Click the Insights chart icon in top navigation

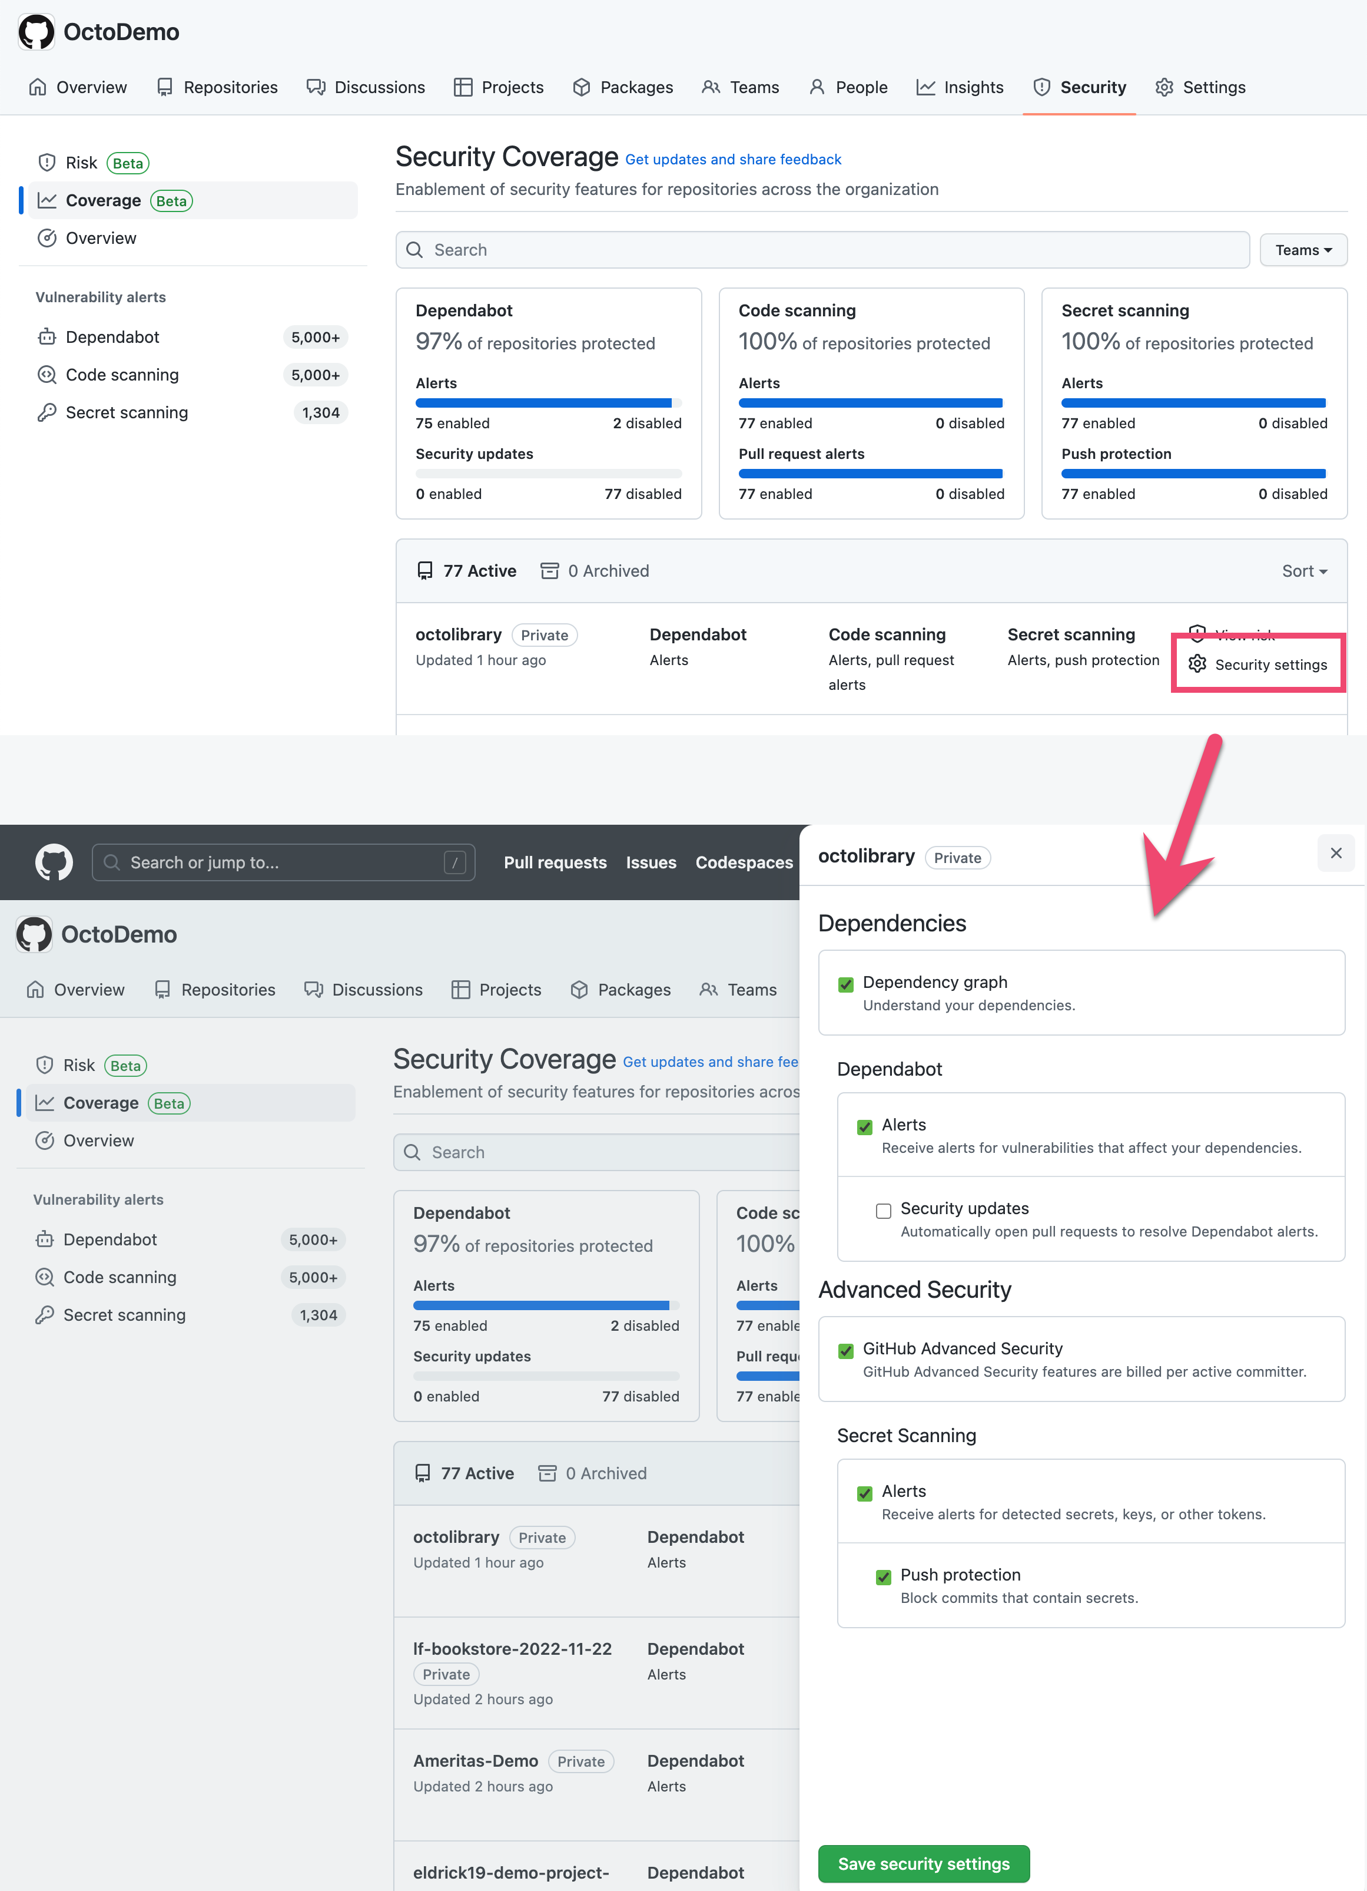coord(927,87)
